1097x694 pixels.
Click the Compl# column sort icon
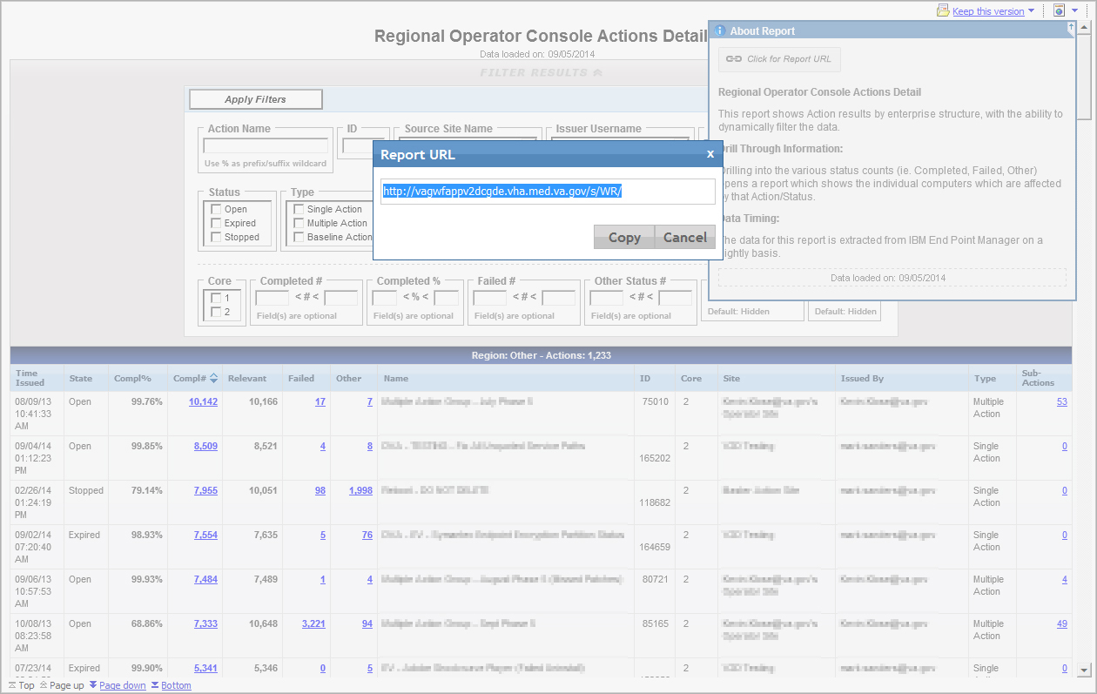point(213,379)
